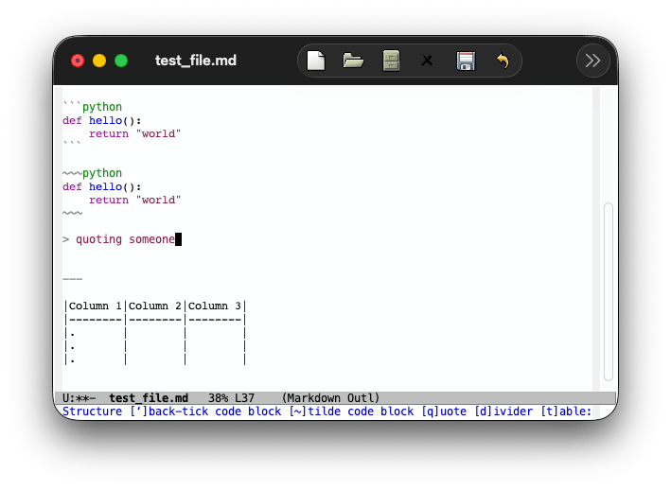This screenshot has width=671, height=490.
Task: Kill the buffer with the X icon
Action: (x=427, y=61)
